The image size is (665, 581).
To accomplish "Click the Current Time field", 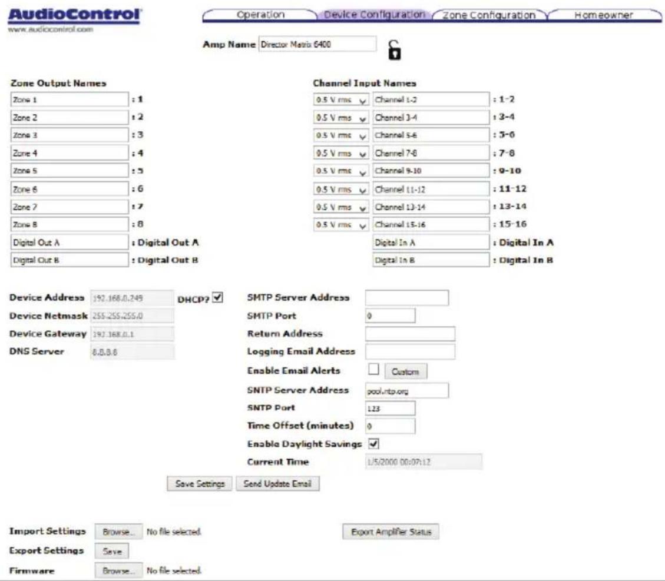I will pos(424,462).
